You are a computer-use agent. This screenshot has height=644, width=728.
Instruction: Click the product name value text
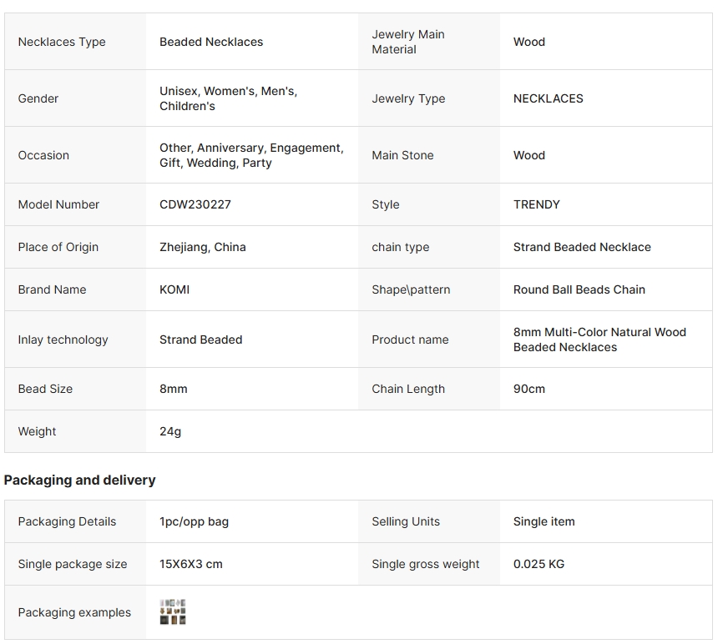point(599,340)
